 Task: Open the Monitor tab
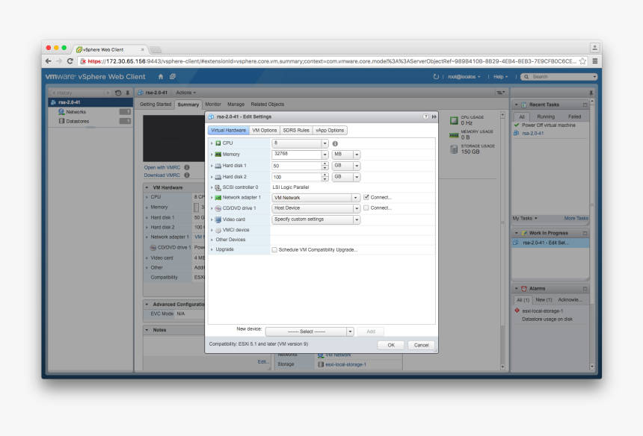point(213,105)
